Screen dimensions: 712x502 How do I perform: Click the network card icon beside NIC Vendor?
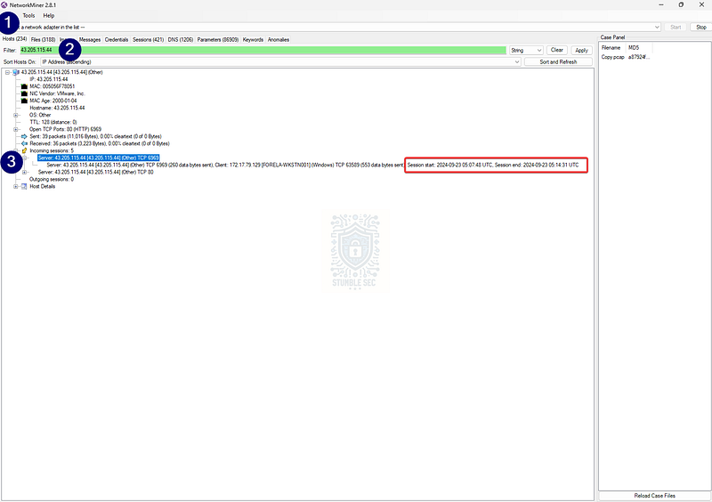click(x=24, y=93)
